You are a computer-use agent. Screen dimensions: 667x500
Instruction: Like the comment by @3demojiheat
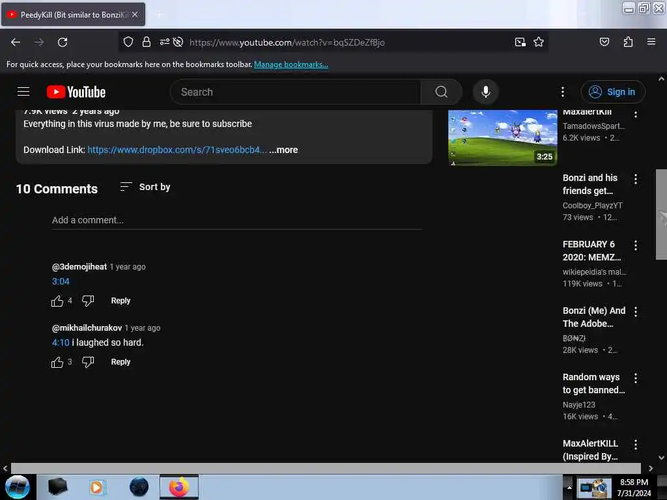(57, 301)
